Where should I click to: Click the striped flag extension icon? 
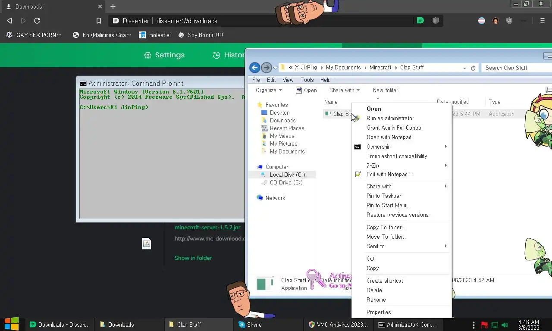[482, 21]
